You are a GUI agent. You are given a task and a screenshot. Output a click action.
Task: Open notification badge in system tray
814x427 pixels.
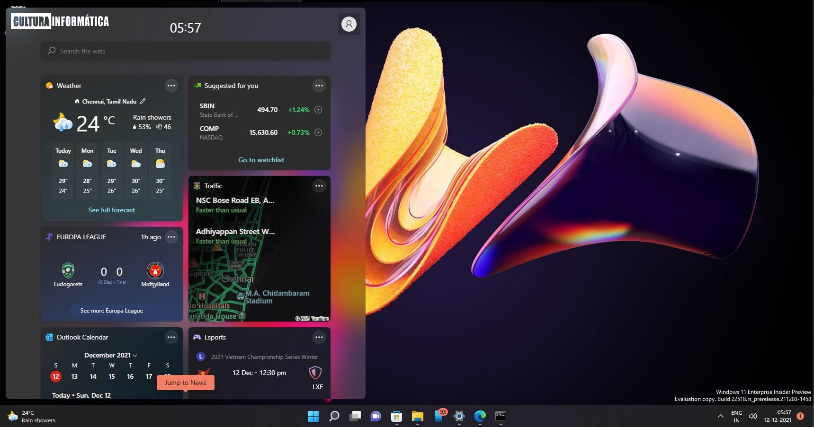click(800, 416)
